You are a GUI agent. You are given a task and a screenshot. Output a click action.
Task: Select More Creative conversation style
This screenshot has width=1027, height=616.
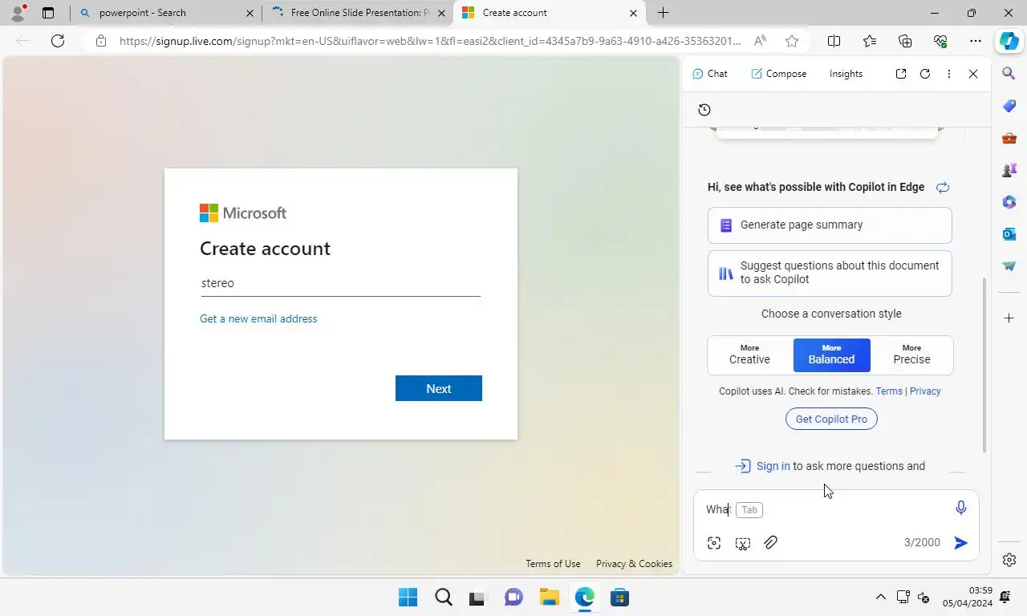[749, 355]
